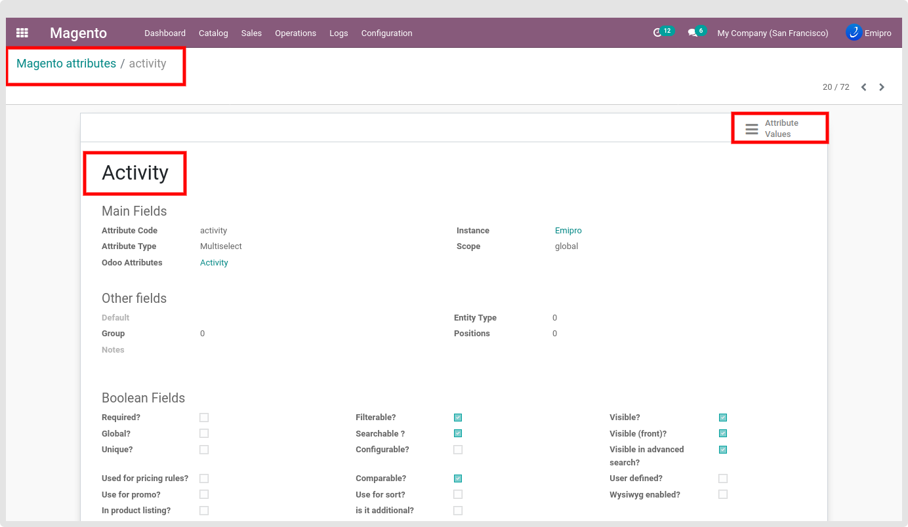Screen dimensions: 908x527
Task: Expand the Configuration menu
Action: tap(386, 33)
